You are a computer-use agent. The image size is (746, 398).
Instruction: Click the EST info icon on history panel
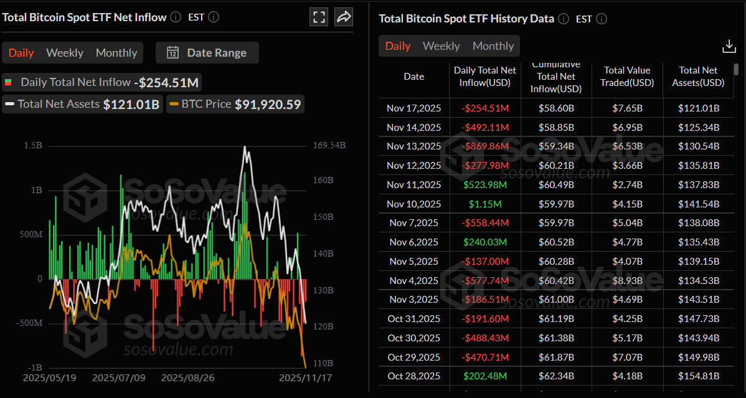[x=600, y=19]
